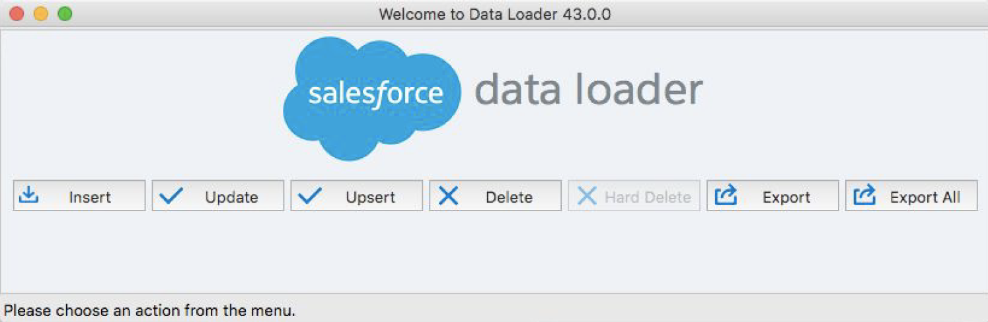Select the Upsert action button
988x322 pixels.
pyautogui.click(x=357, y=196)
